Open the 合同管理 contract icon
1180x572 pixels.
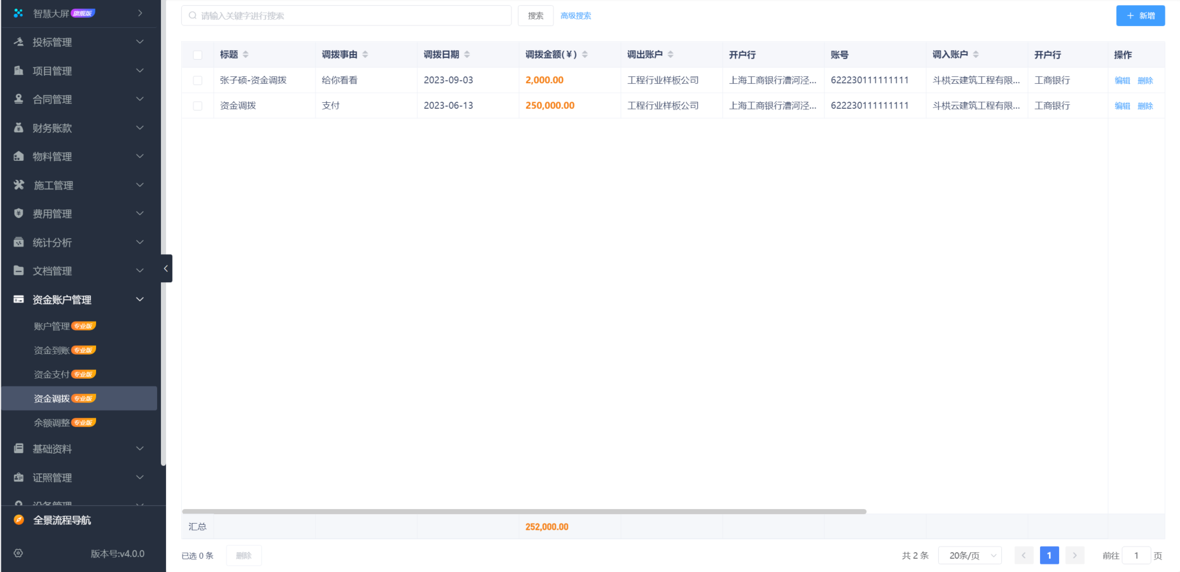pyautogui.click(x=17, y=99)
